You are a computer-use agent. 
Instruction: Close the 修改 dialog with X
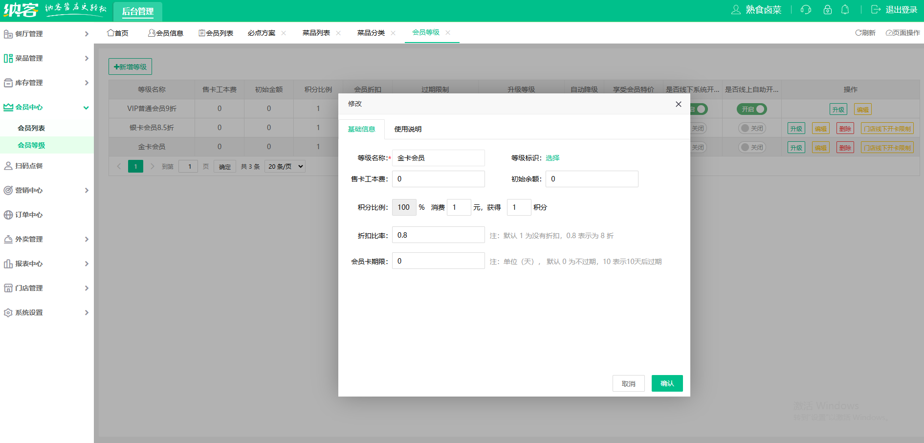tap(678, 104)
